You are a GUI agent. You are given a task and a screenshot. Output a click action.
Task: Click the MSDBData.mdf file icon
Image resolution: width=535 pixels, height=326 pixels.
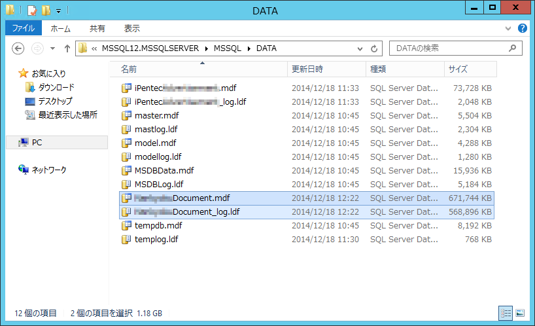(x=127, y=170)
